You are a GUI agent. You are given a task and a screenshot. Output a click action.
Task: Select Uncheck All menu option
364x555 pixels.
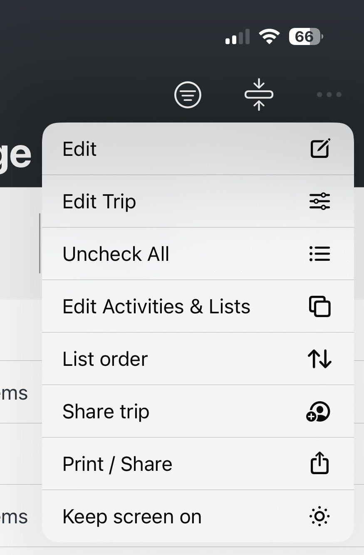(198, 254)
